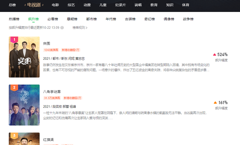Viewport: 240px width, 145px height.
Task: Click the title 突围
Action: [46, 43]
